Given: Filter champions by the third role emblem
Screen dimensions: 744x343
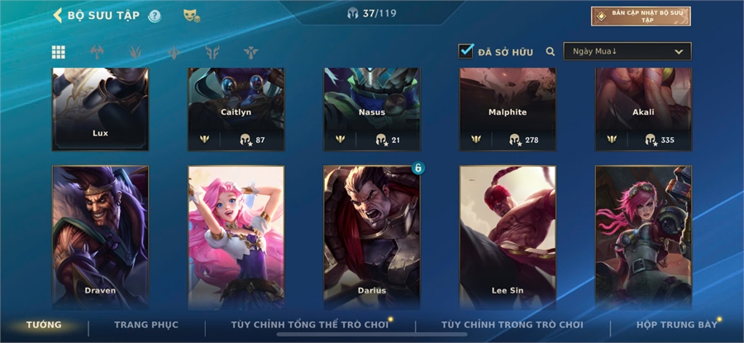Looking at the screenshot, I should point(174,52).
